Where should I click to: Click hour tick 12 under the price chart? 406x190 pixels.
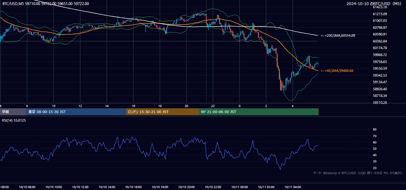(x=80, y=106)
